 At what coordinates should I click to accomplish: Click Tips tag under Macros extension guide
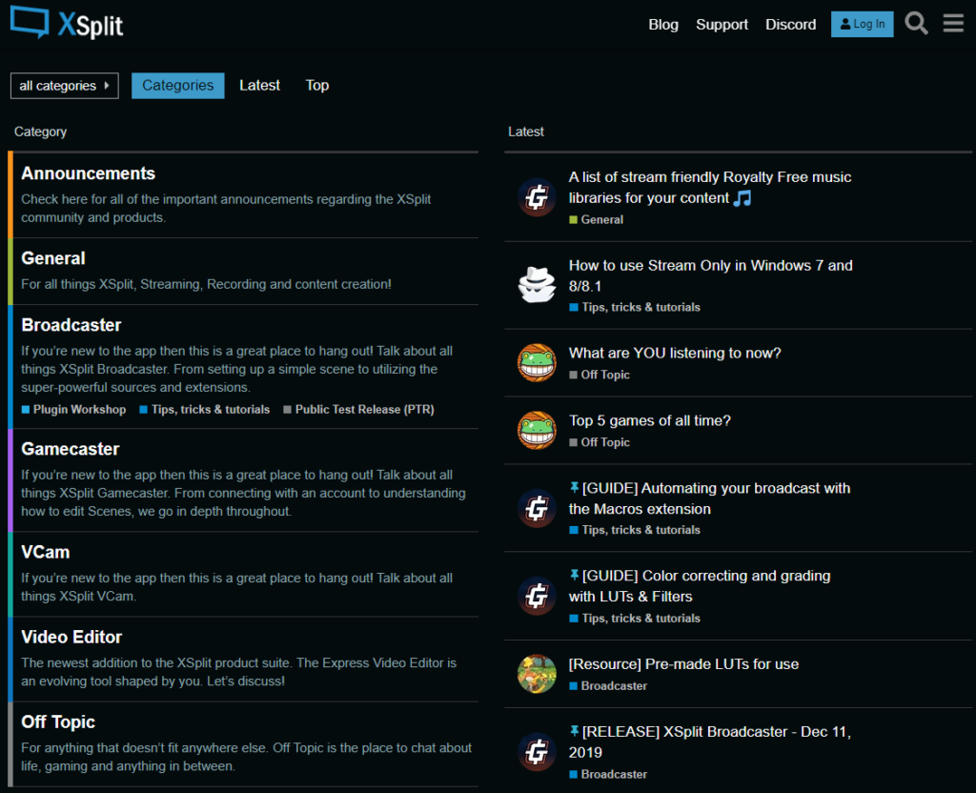point(635,530)
